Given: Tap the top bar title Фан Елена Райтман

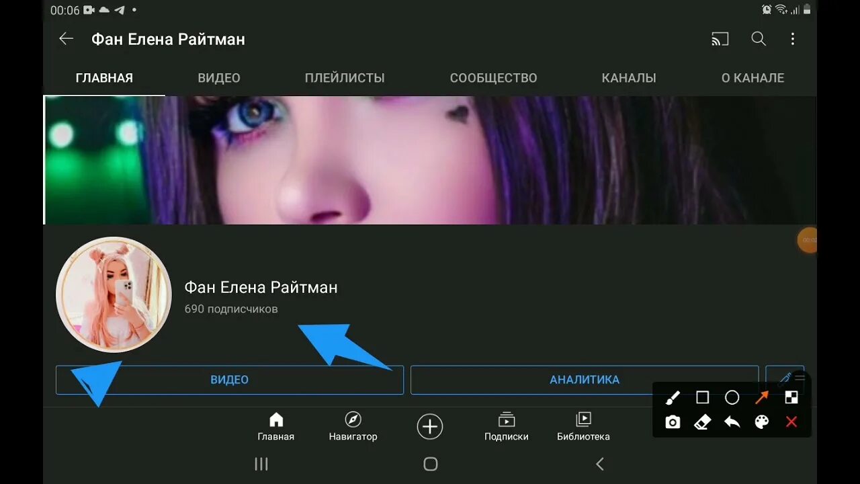Looking at the screenshot, I should pos(168,40).
